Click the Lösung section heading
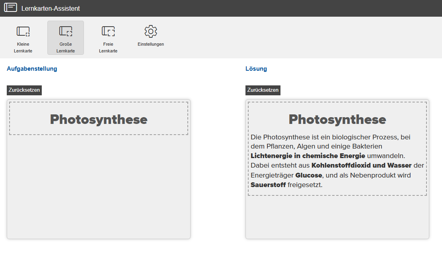This screenshot has width=442, height=253. (256, 69)
